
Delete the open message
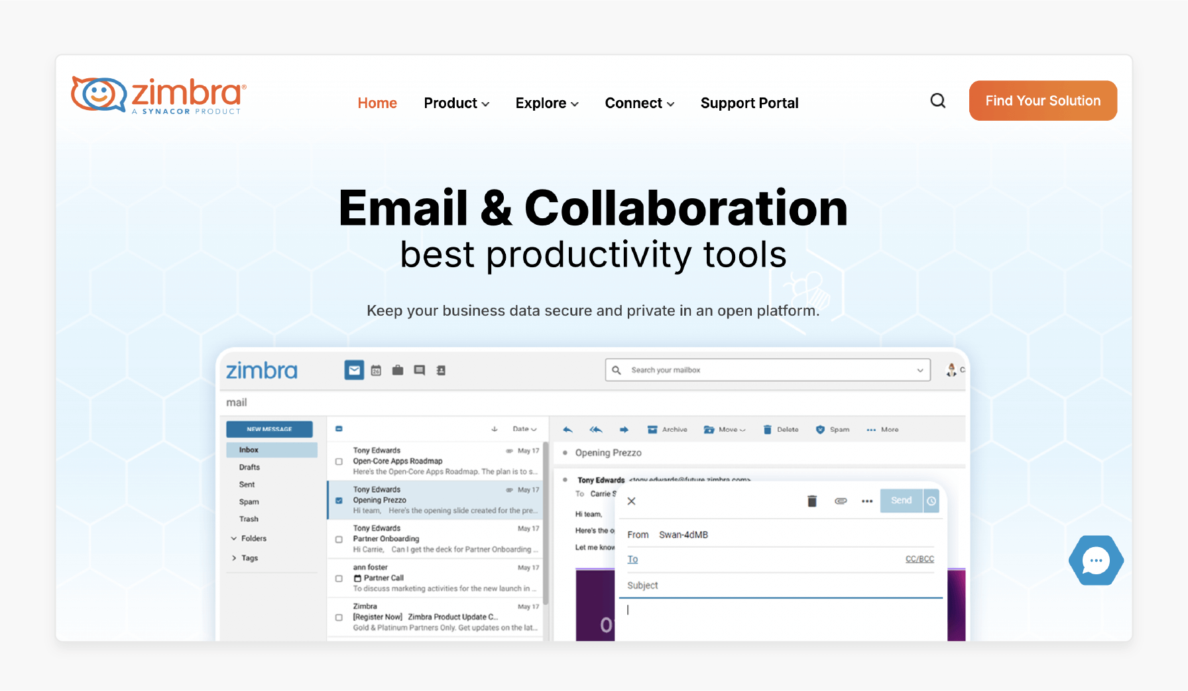tap(780, 430)
